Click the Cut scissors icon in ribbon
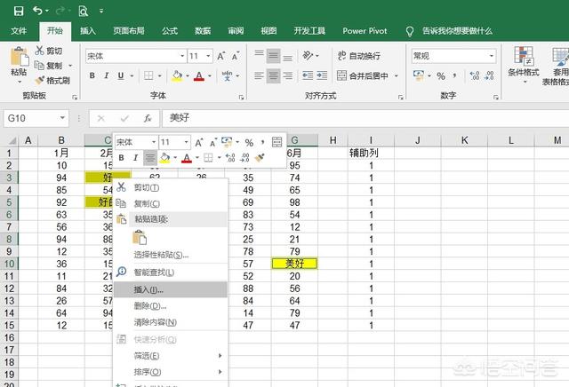Image resolution: width=569 pixels, height=387 pixels. point(39,51)
